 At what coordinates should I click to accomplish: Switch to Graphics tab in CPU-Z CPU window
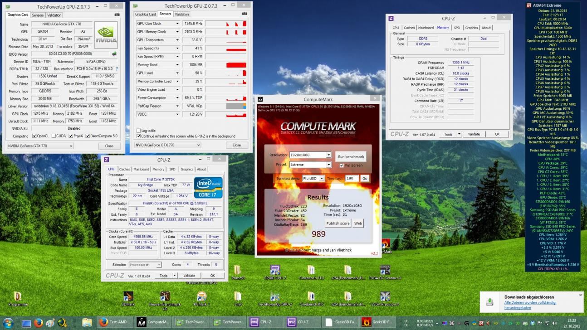(187, 169)
